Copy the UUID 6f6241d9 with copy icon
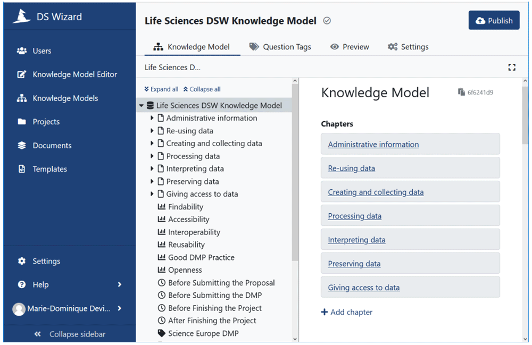The height and width of the screenshot is (345, 532). coord(461,92)
